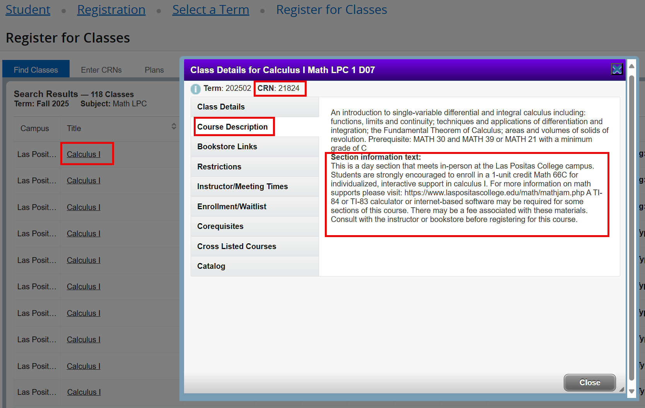The image size is (645, 408).
Task: Click the sort arrows on Title column
Action: (x=173, y=126)
